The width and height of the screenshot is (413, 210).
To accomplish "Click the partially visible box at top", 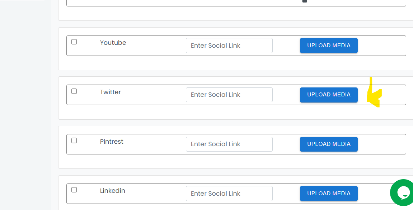I will tap(236, 3).
